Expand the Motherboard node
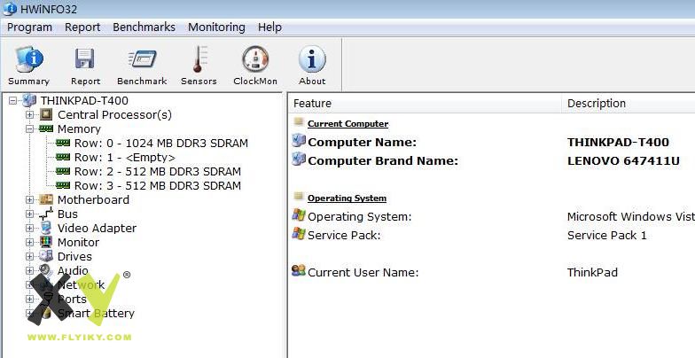The height and width of the screenshot is (358, 695). click(x=30, y=200)
